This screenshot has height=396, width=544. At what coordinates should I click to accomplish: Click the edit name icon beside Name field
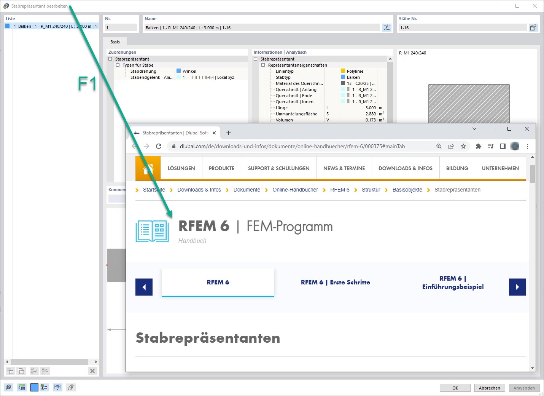[387, 27]
